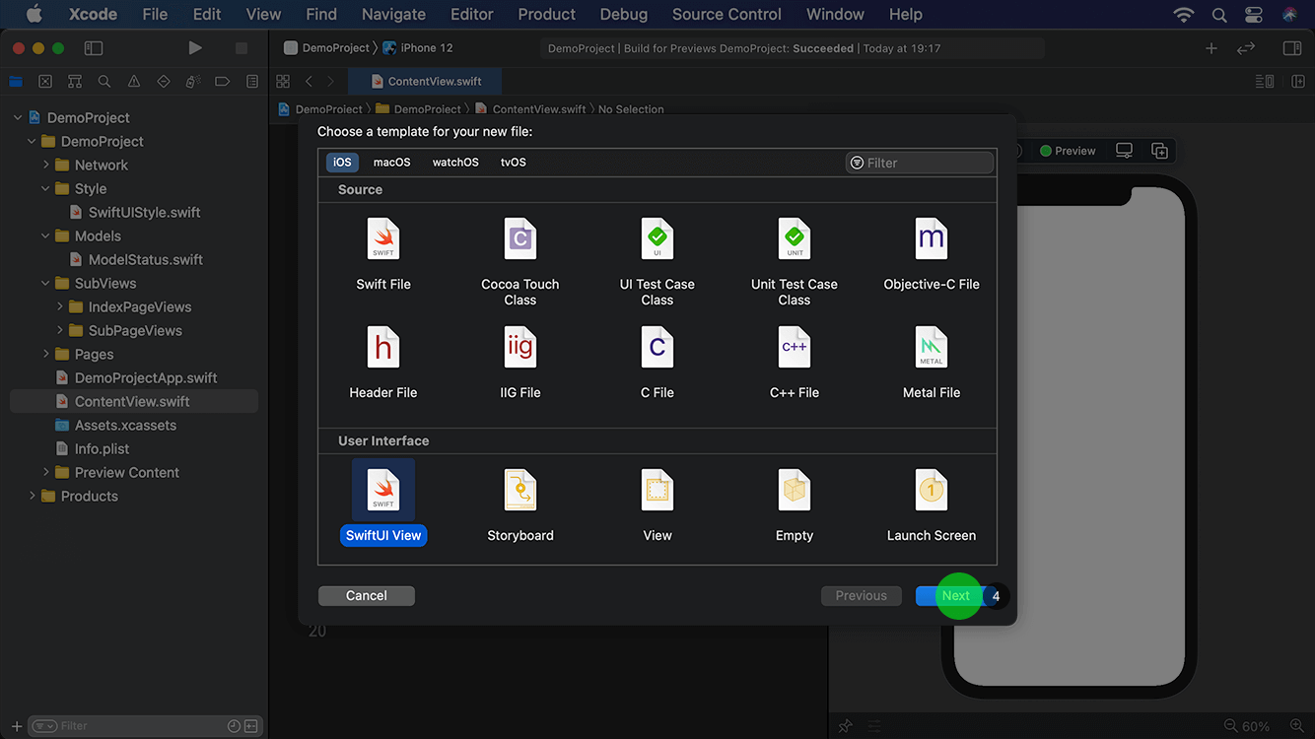Click the duplicate preview icon

[x=1160, y=151]
